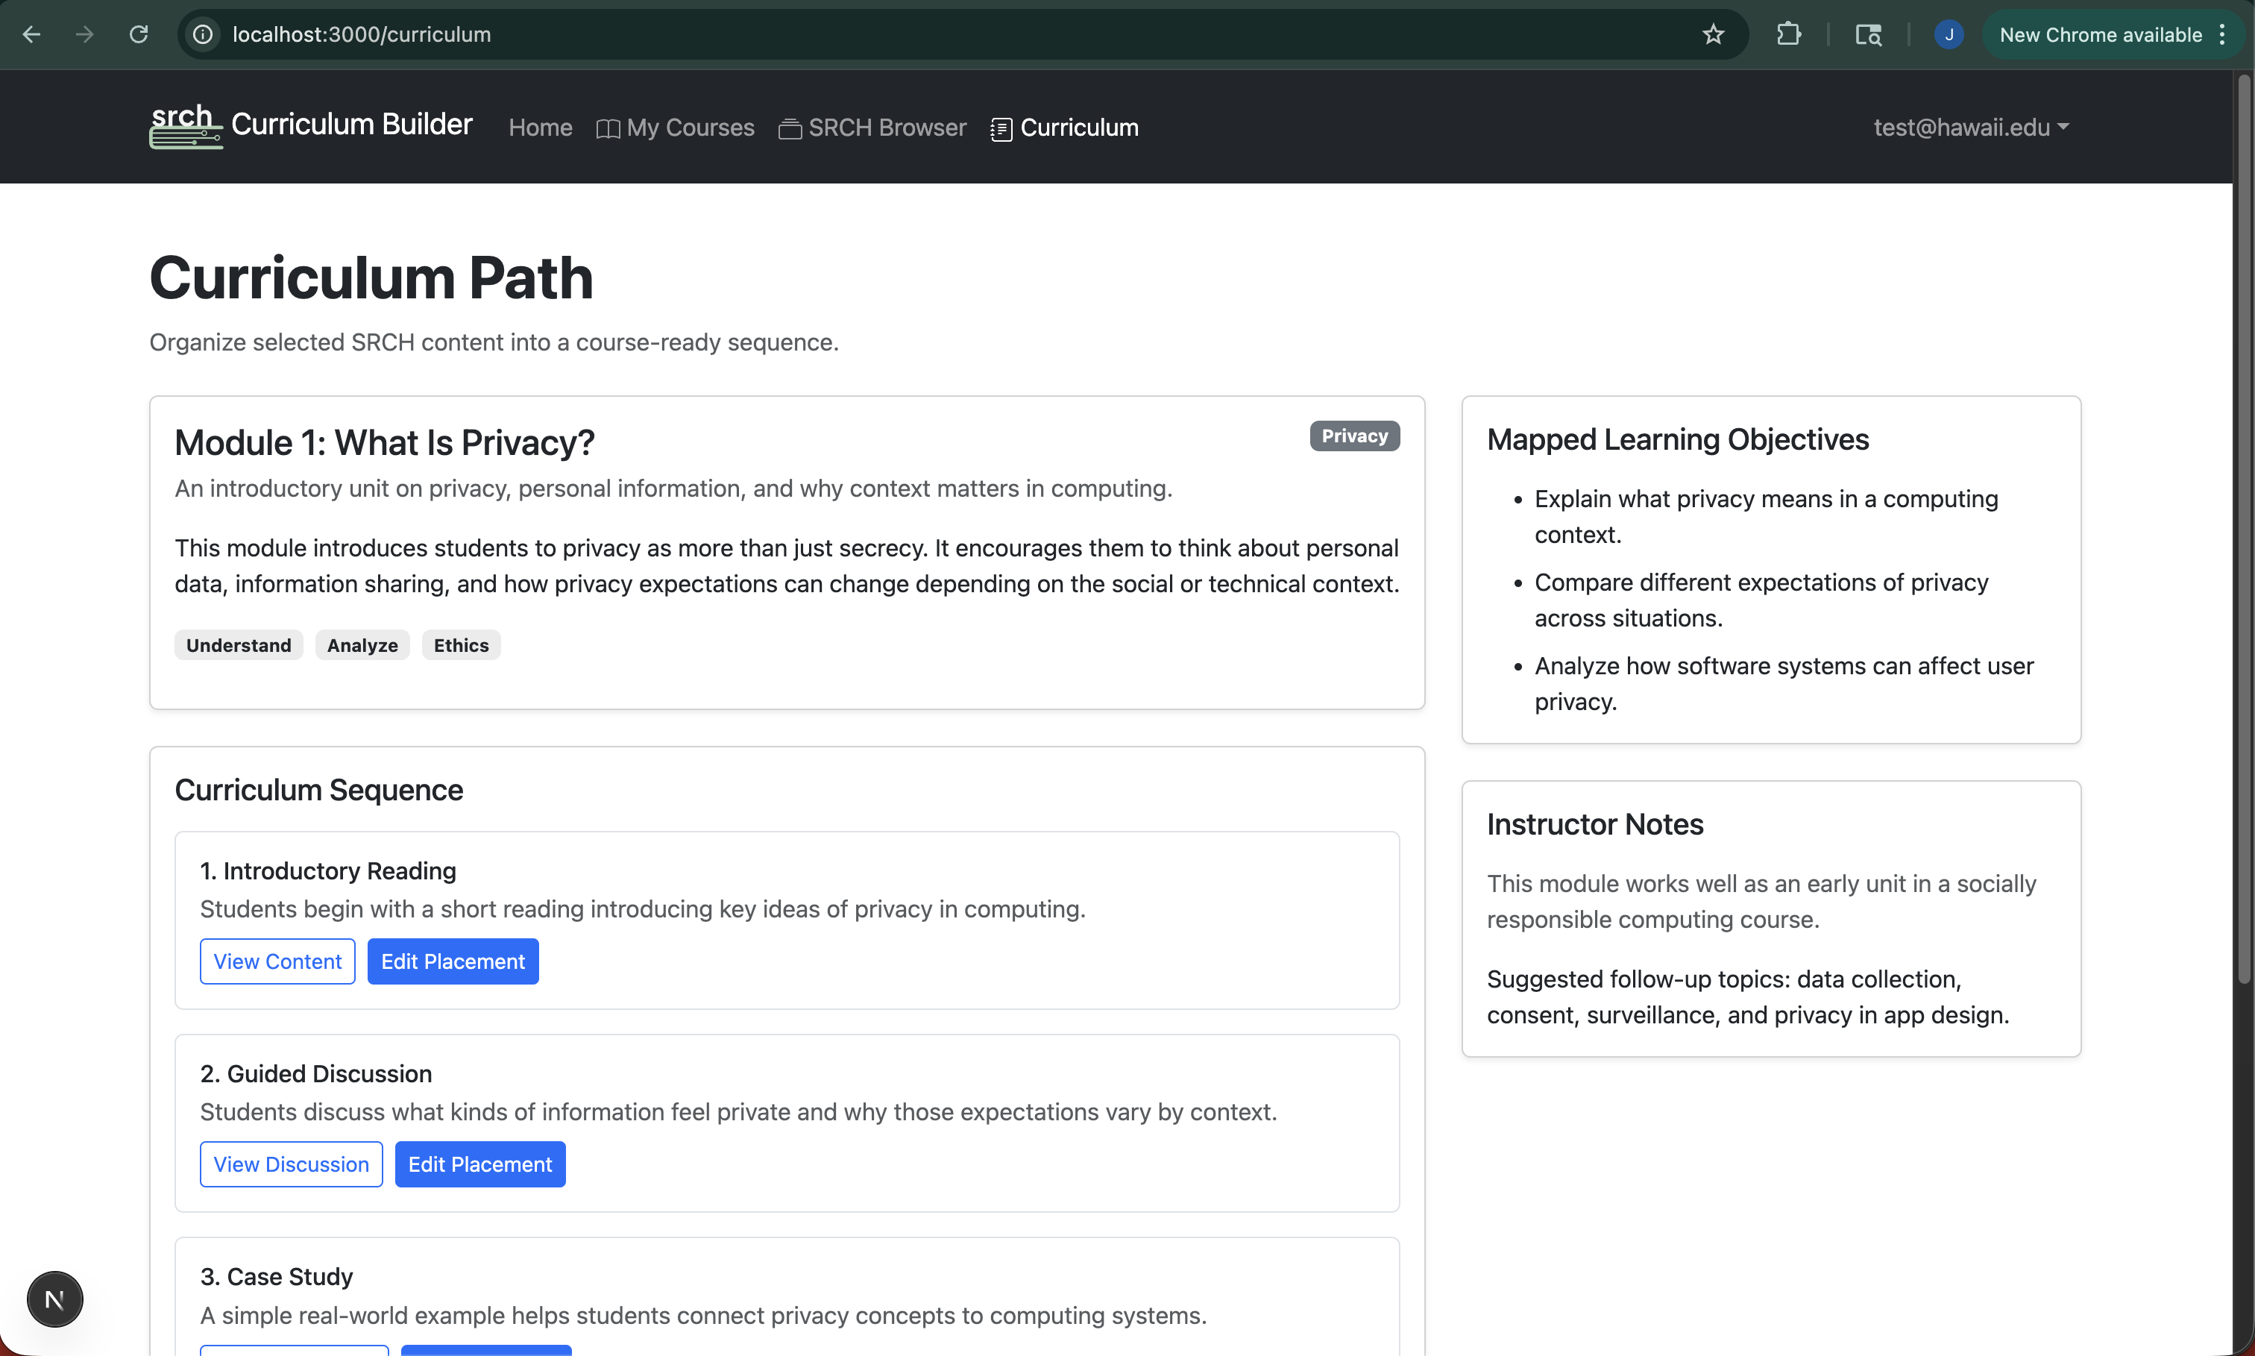Image resolution: width=2255 pixels, height=1356 pixels.
Task: Bookmark this page with the star icon
Action: click(x=1712, y=35)
